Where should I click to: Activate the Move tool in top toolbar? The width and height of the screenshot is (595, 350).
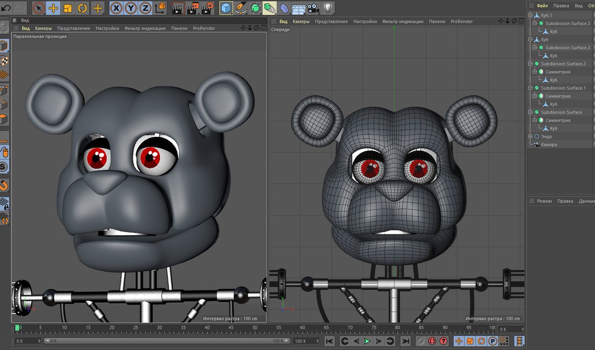click(x=54, y=8)
